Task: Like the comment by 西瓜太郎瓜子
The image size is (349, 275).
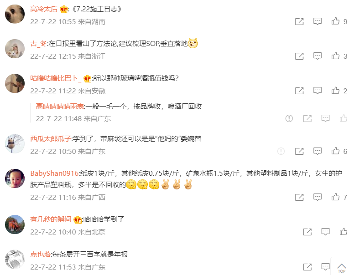Action: pos(335,151)
